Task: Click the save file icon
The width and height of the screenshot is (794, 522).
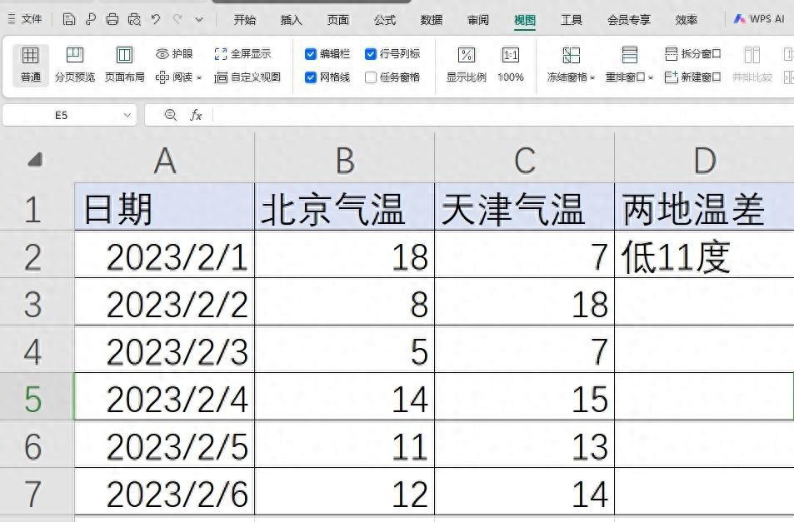Action: [x=69, y=20]
